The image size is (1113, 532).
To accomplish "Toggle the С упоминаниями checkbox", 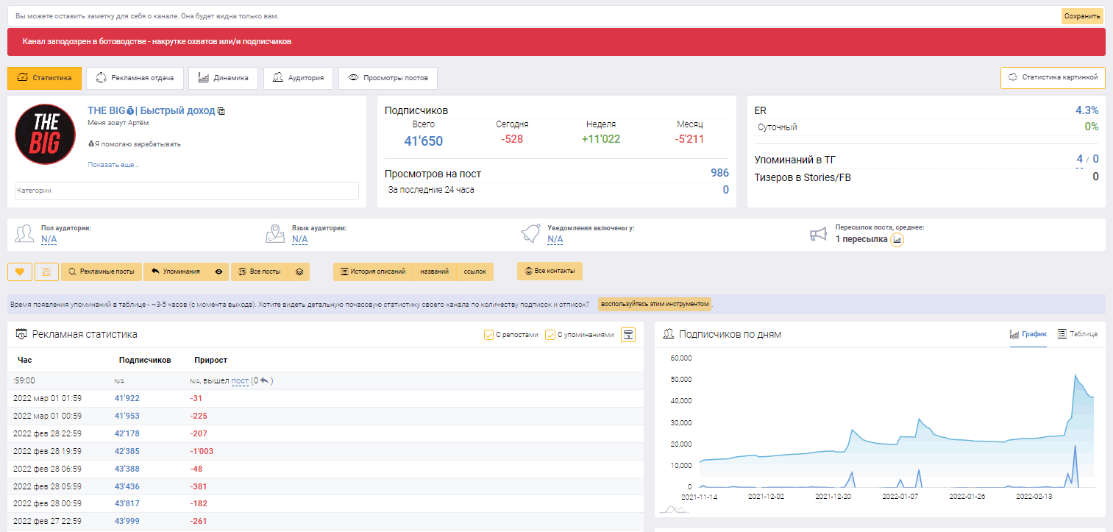I will [550, 335].
